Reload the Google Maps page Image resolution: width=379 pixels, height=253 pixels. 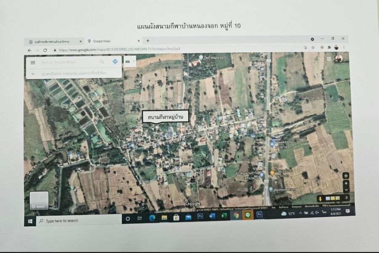45,50
